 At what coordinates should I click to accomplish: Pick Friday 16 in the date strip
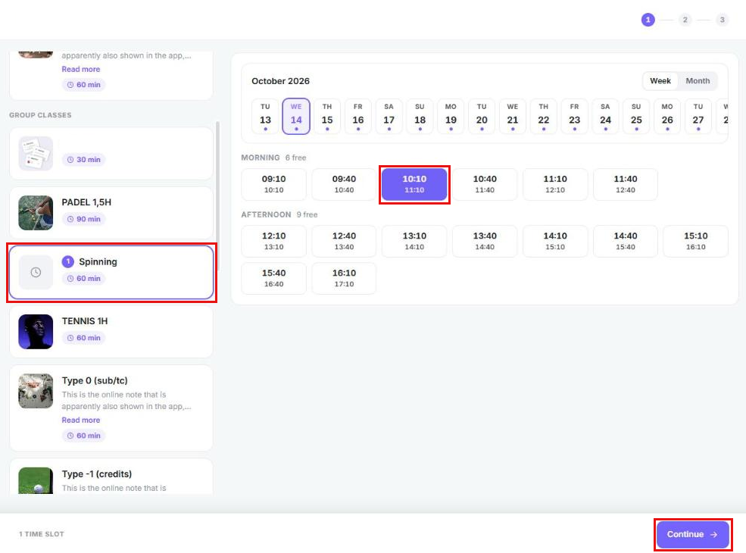coord(357,116)
